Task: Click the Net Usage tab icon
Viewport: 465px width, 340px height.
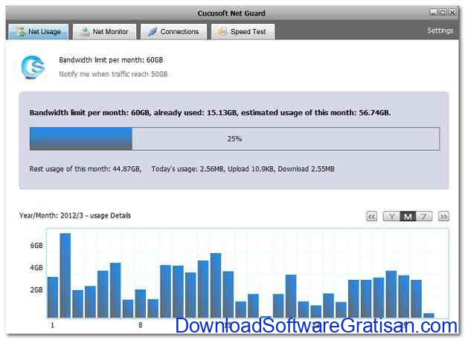Action: coord(21,31)
